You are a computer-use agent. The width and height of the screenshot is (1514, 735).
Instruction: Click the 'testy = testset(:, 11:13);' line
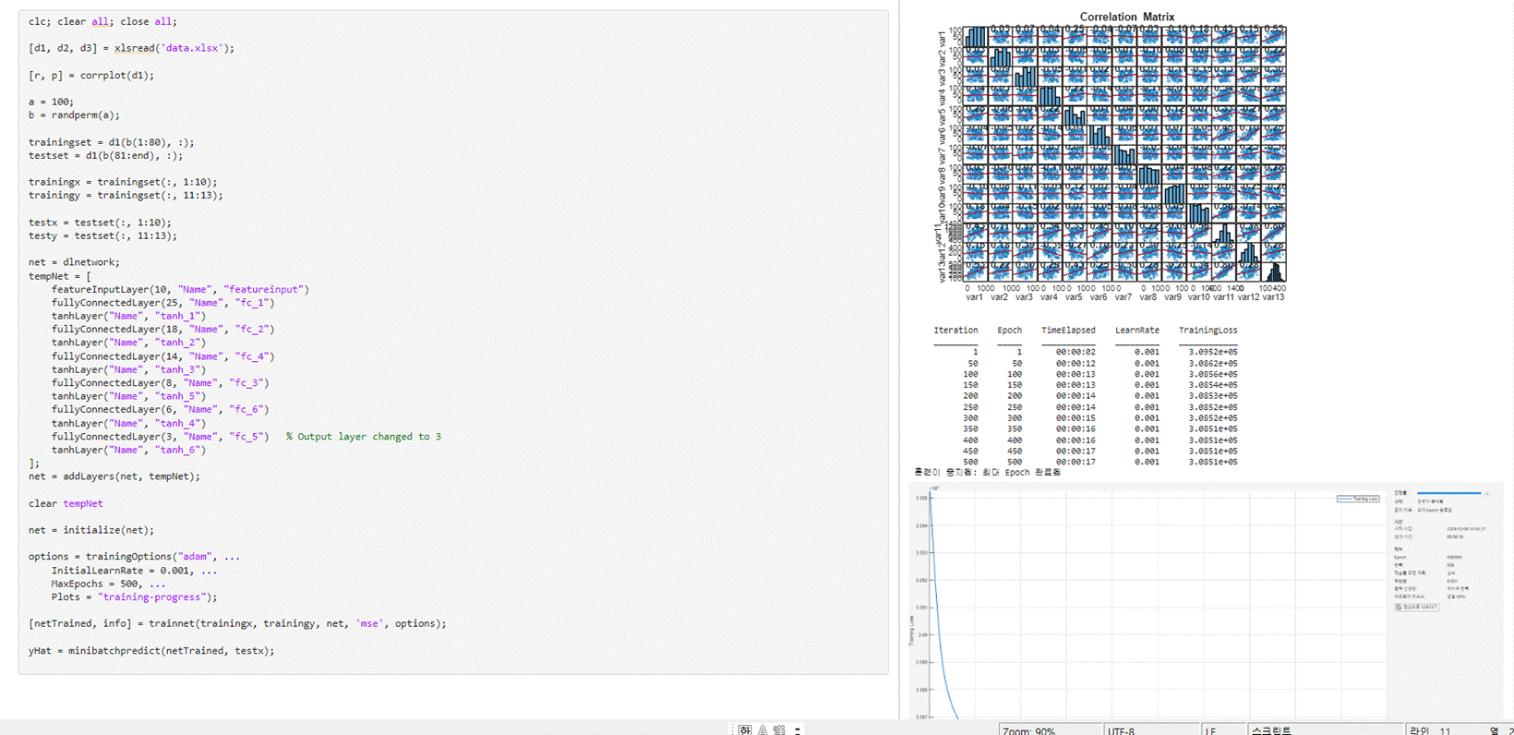point(102,235)
